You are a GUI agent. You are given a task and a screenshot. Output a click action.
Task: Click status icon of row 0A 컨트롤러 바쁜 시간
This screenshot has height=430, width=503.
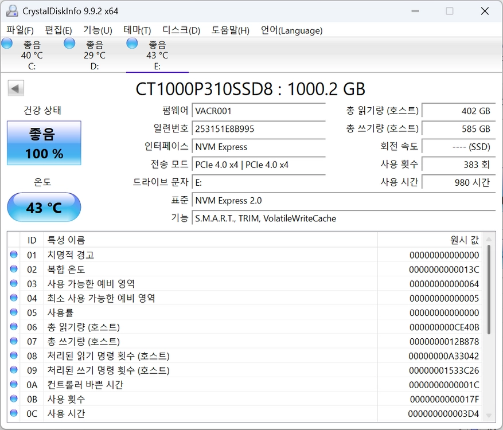click(14, 384)
